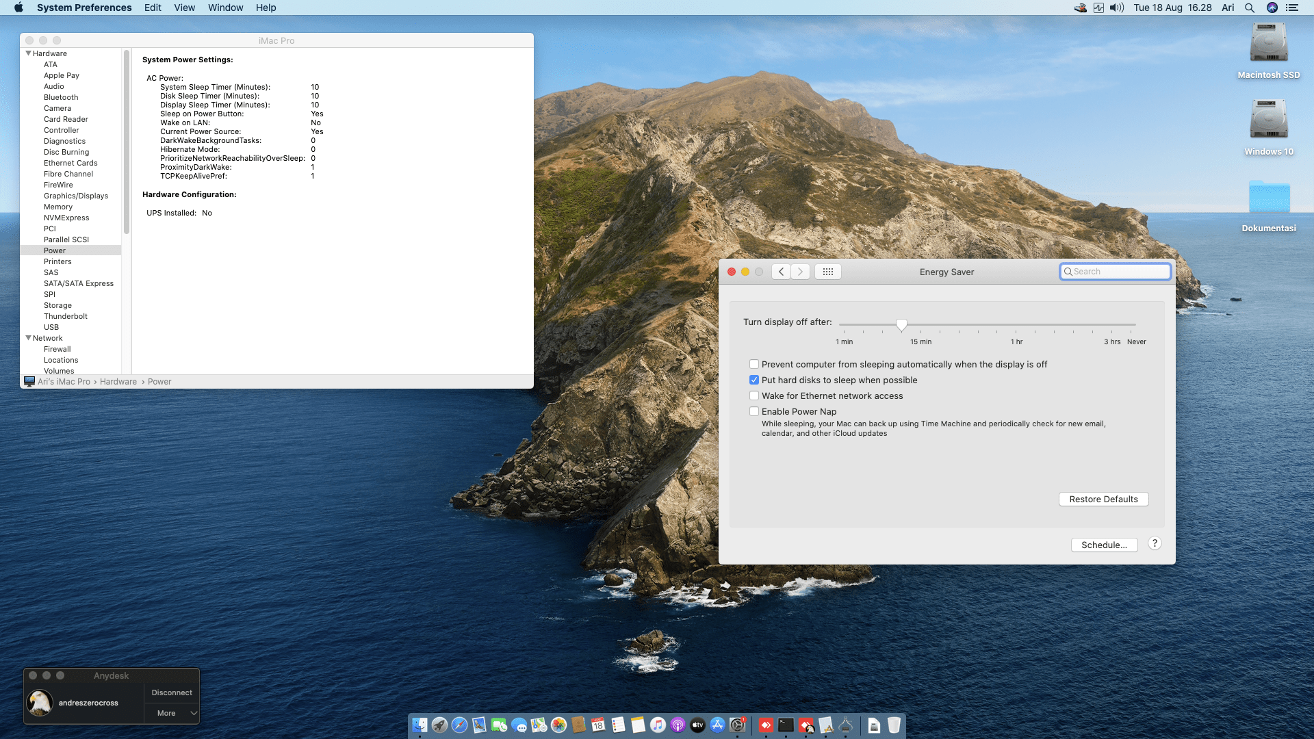The height and width of the screenshot is (739, 1314).
Task: Click volume icon in menu bar
Action: tap(1117, 8)
